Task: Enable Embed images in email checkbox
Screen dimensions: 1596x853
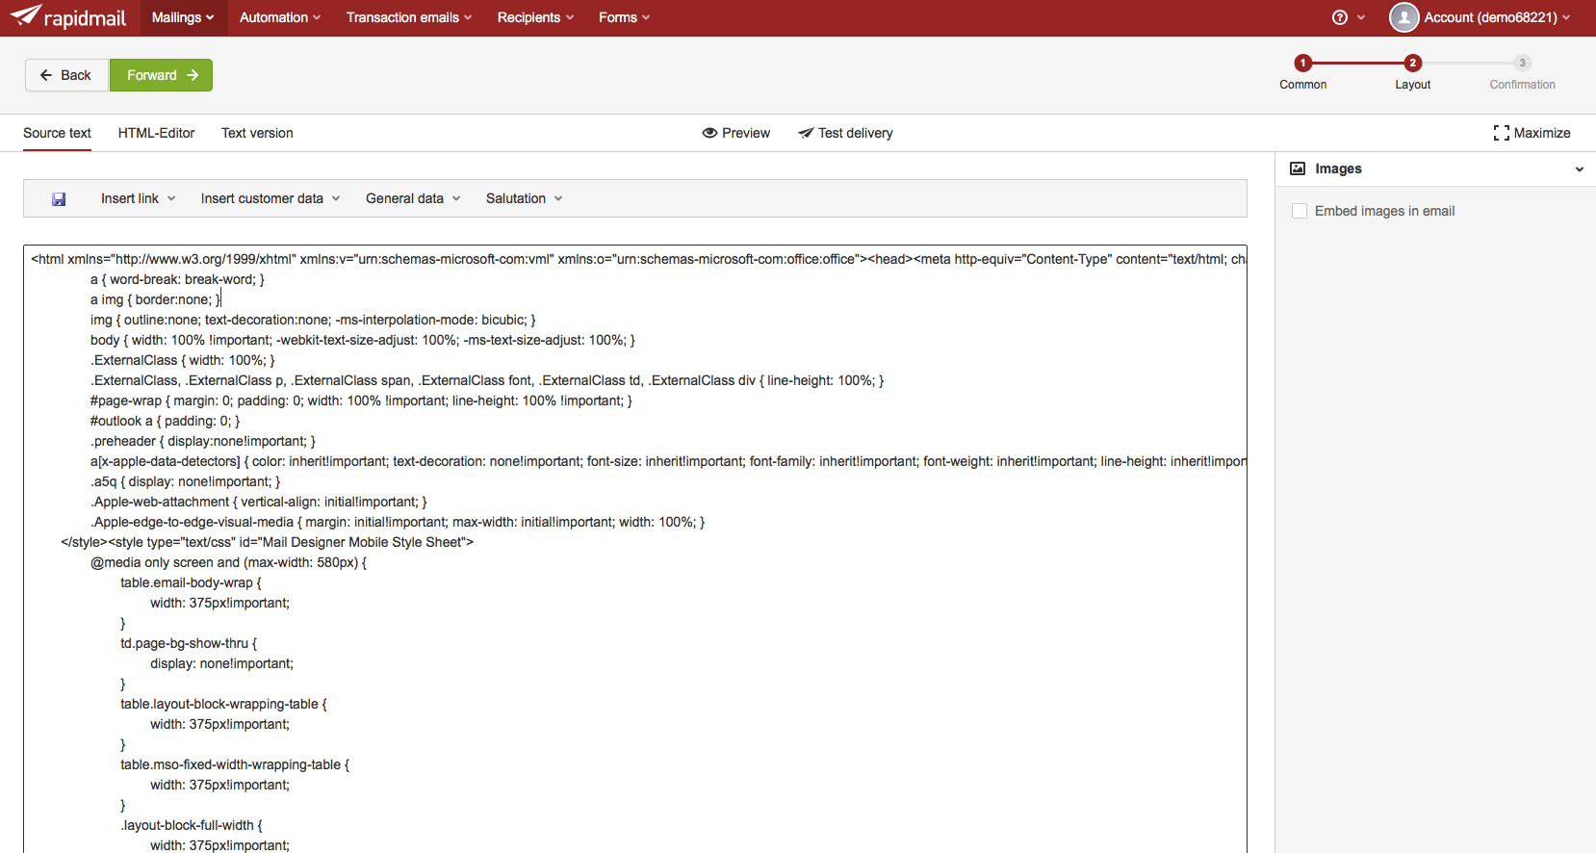Action: coord(1300,211)
